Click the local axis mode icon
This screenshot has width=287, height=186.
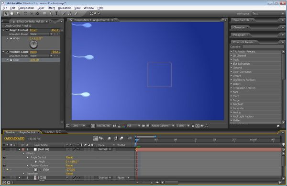pos(91,13)
